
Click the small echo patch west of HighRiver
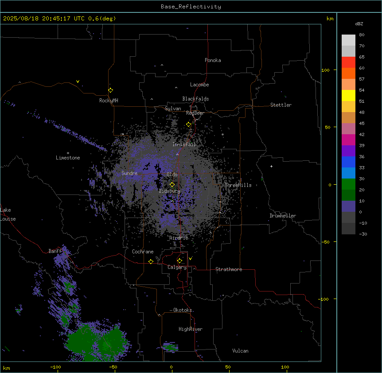[x=171, y=346]
